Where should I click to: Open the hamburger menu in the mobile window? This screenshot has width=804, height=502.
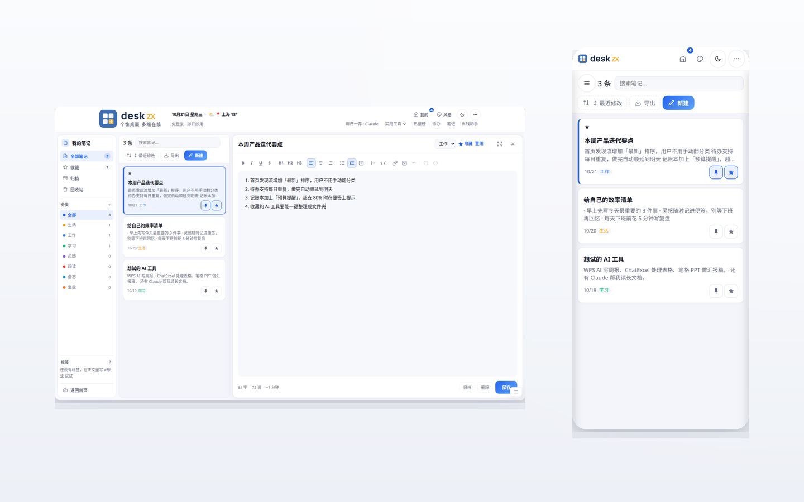pos(587,83)
